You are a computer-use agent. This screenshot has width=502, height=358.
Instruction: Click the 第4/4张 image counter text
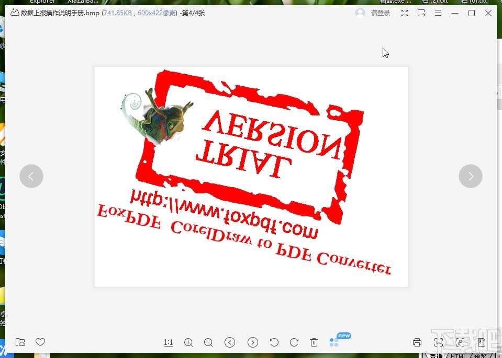click(x=193, y=13)
